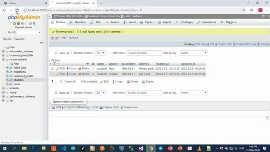This screenshot has height=152, width=270.
Task: Open the Current server MySQL dropdown
Action: (x=24, y=33)
